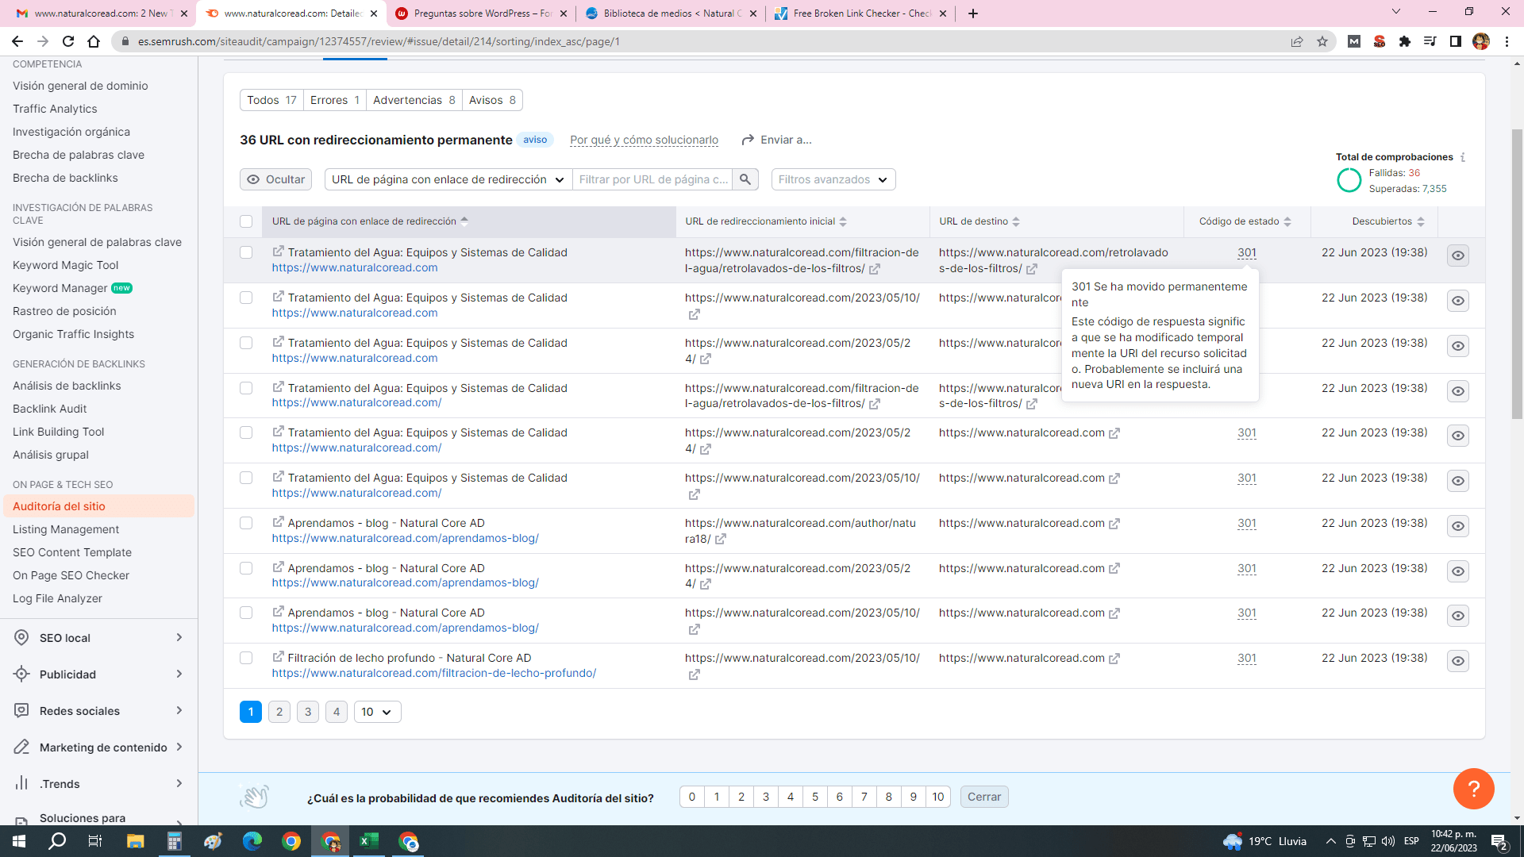The image size is (1524, 857).
Task: Open external link icon for retrolavados destination URL
Action: pos(1032,269)
